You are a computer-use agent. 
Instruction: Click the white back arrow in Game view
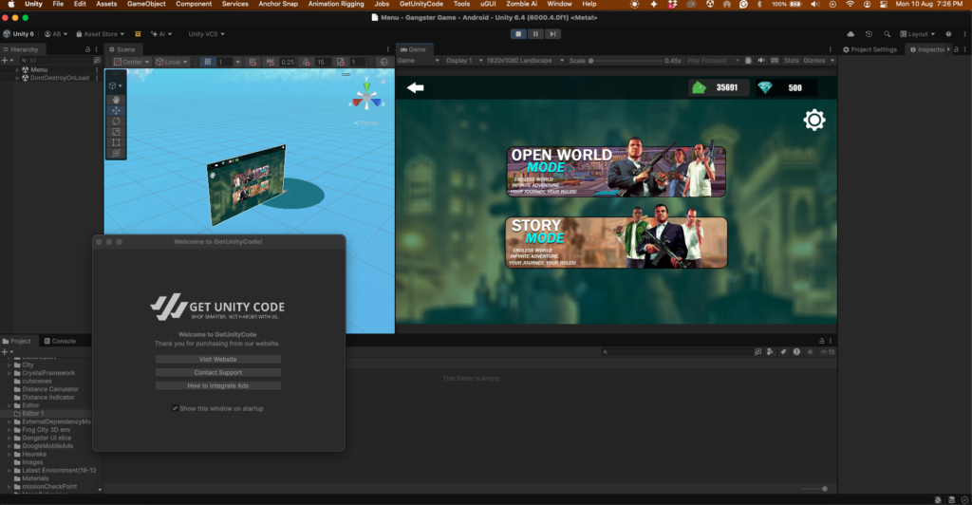(x=416, y=87)
